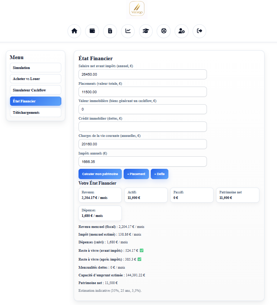277x305 pixels.
Task: Go to Simulateur Cashflow menu entry
Action: coord(36,90)
